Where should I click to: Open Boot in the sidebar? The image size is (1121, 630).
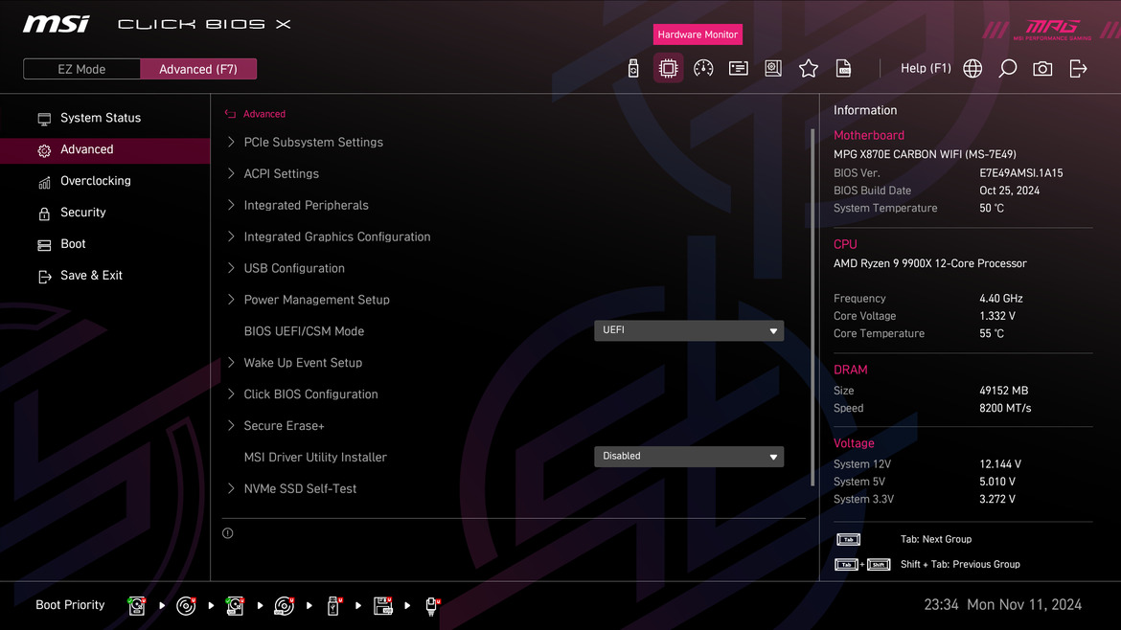73,244
